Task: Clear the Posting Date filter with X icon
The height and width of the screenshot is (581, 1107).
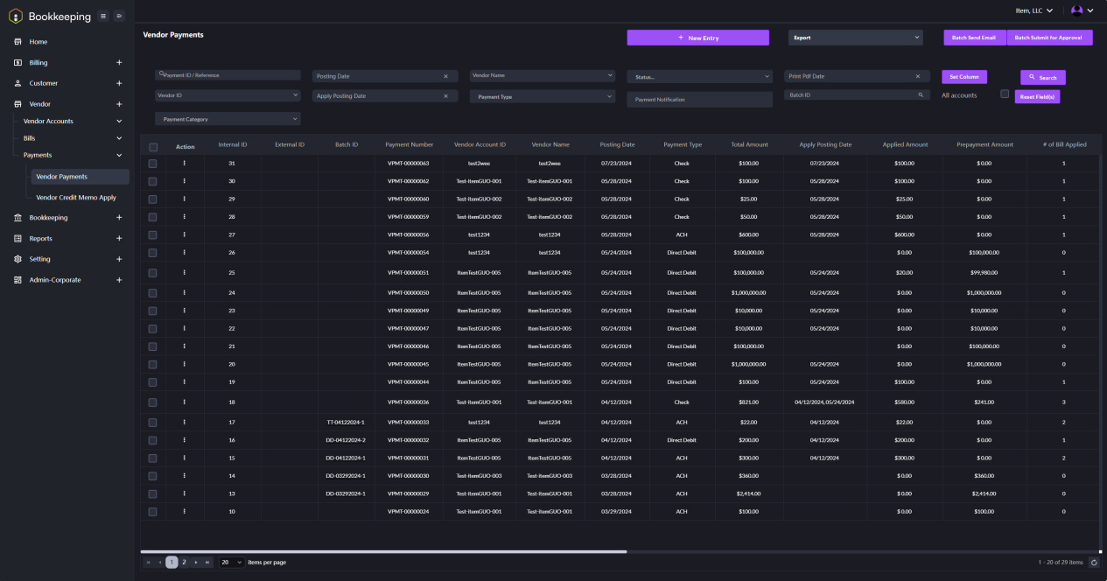Action: [445, 76]
